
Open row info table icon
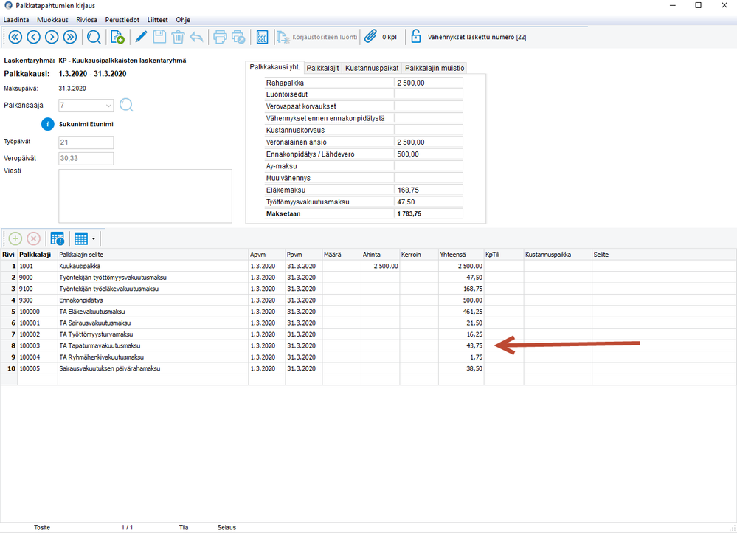click(58, 238)
